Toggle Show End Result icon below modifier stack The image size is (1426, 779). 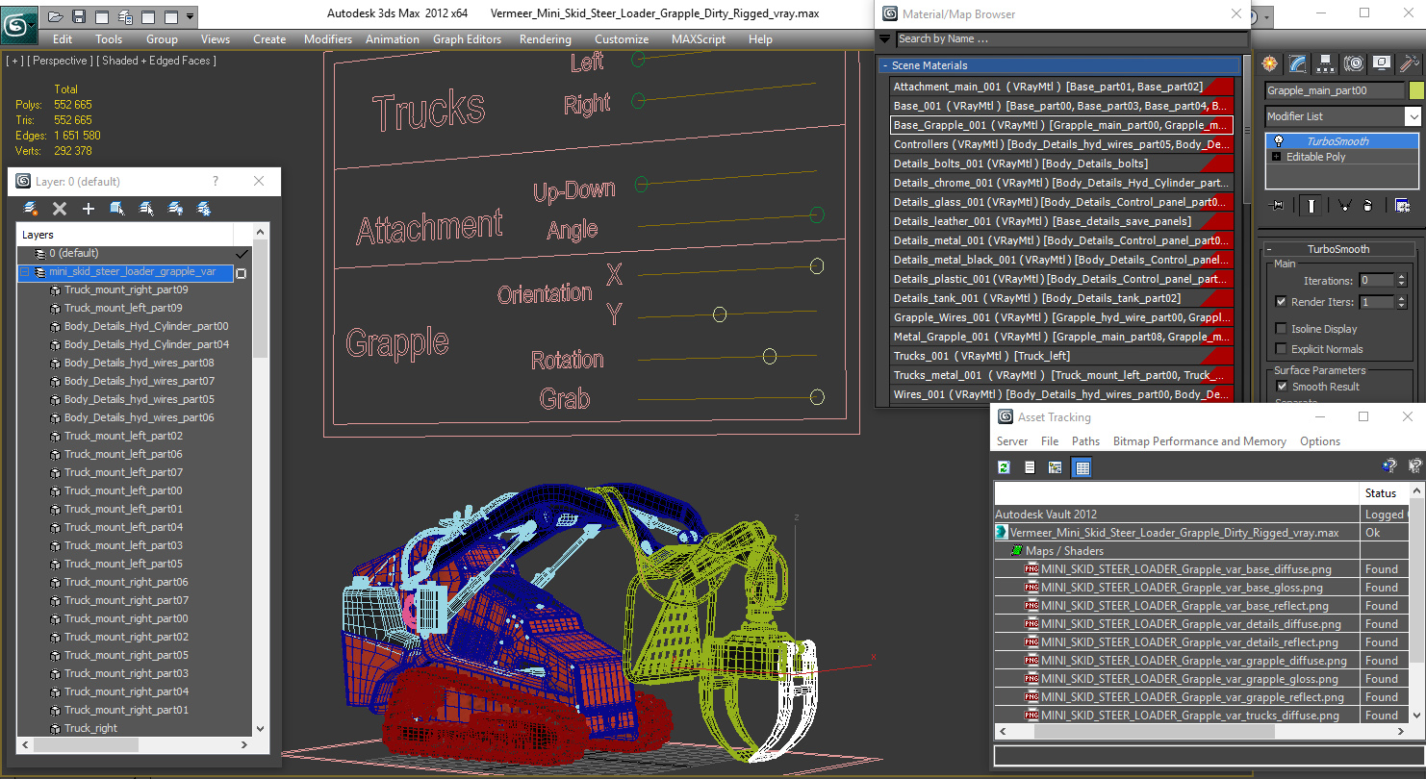(x=1311, y=205)
